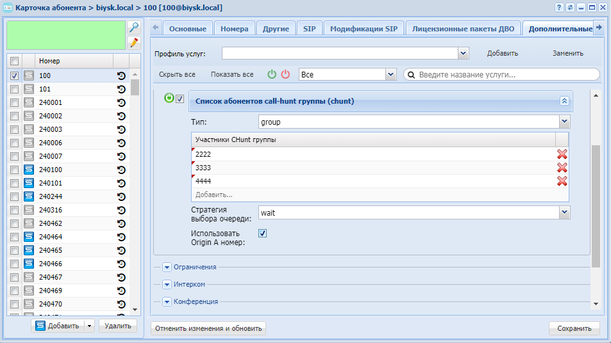Open the Тип group dropdown

(x=564, y=122)
